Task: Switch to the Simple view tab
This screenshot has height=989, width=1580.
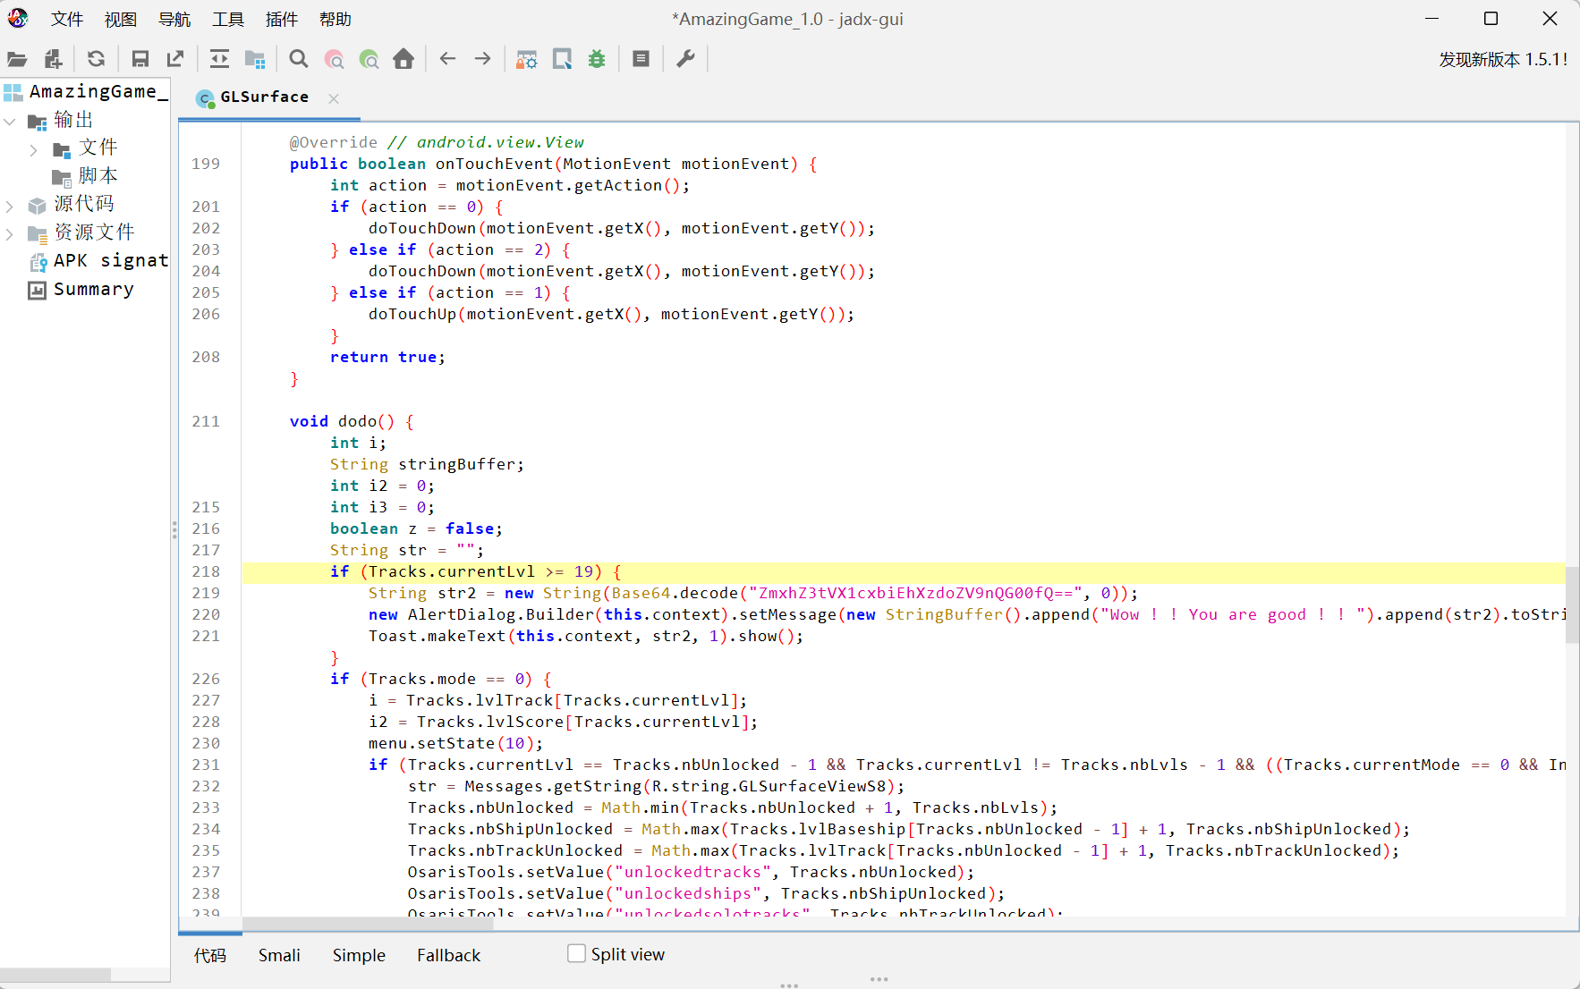Action: [359, 955]
